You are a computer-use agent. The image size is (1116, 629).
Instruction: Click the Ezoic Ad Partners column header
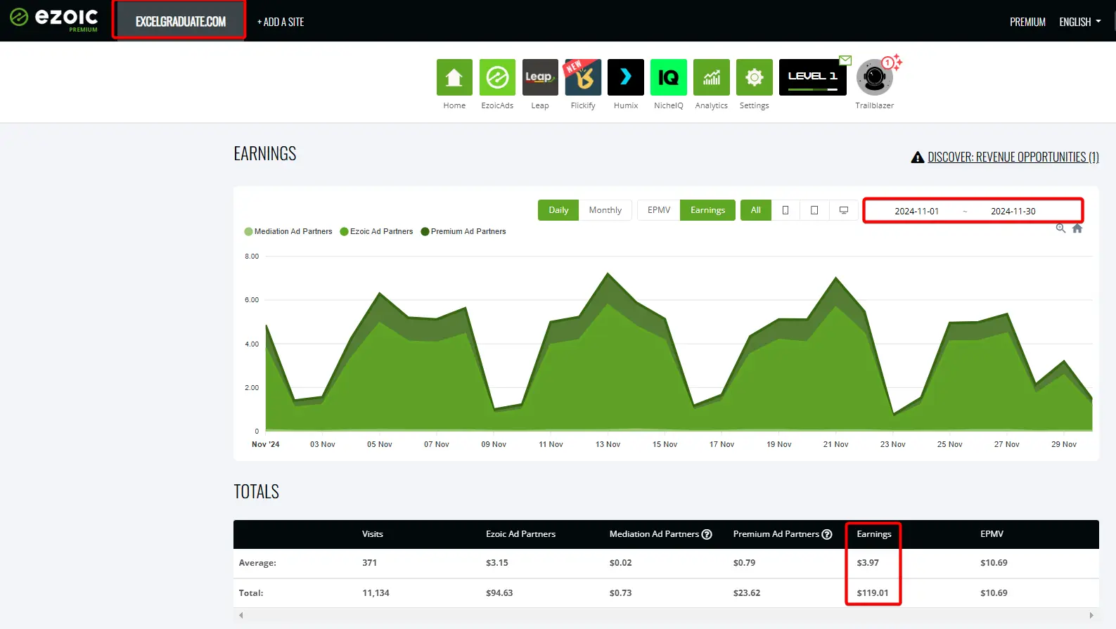520,534
